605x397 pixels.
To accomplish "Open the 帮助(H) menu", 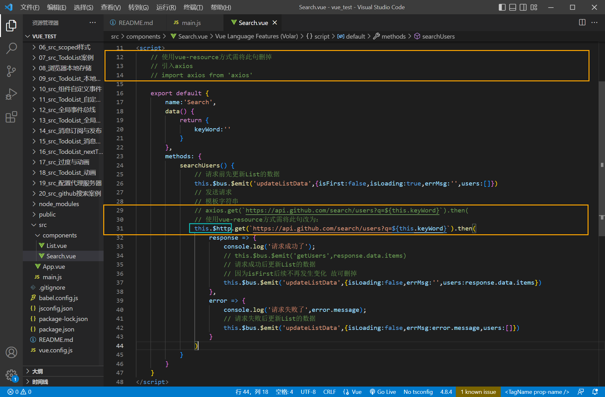I will (221, 7).
